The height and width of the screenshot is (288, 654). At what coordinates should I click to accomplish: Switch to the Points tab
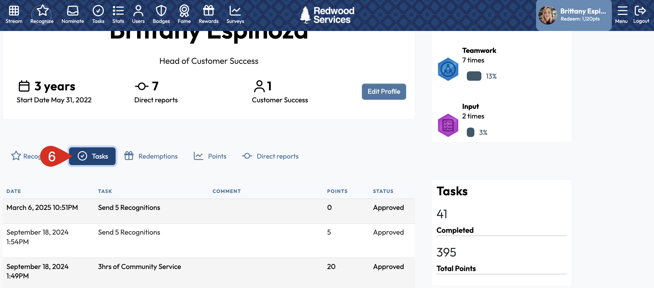pyautogui.click(x=210, y=156)
